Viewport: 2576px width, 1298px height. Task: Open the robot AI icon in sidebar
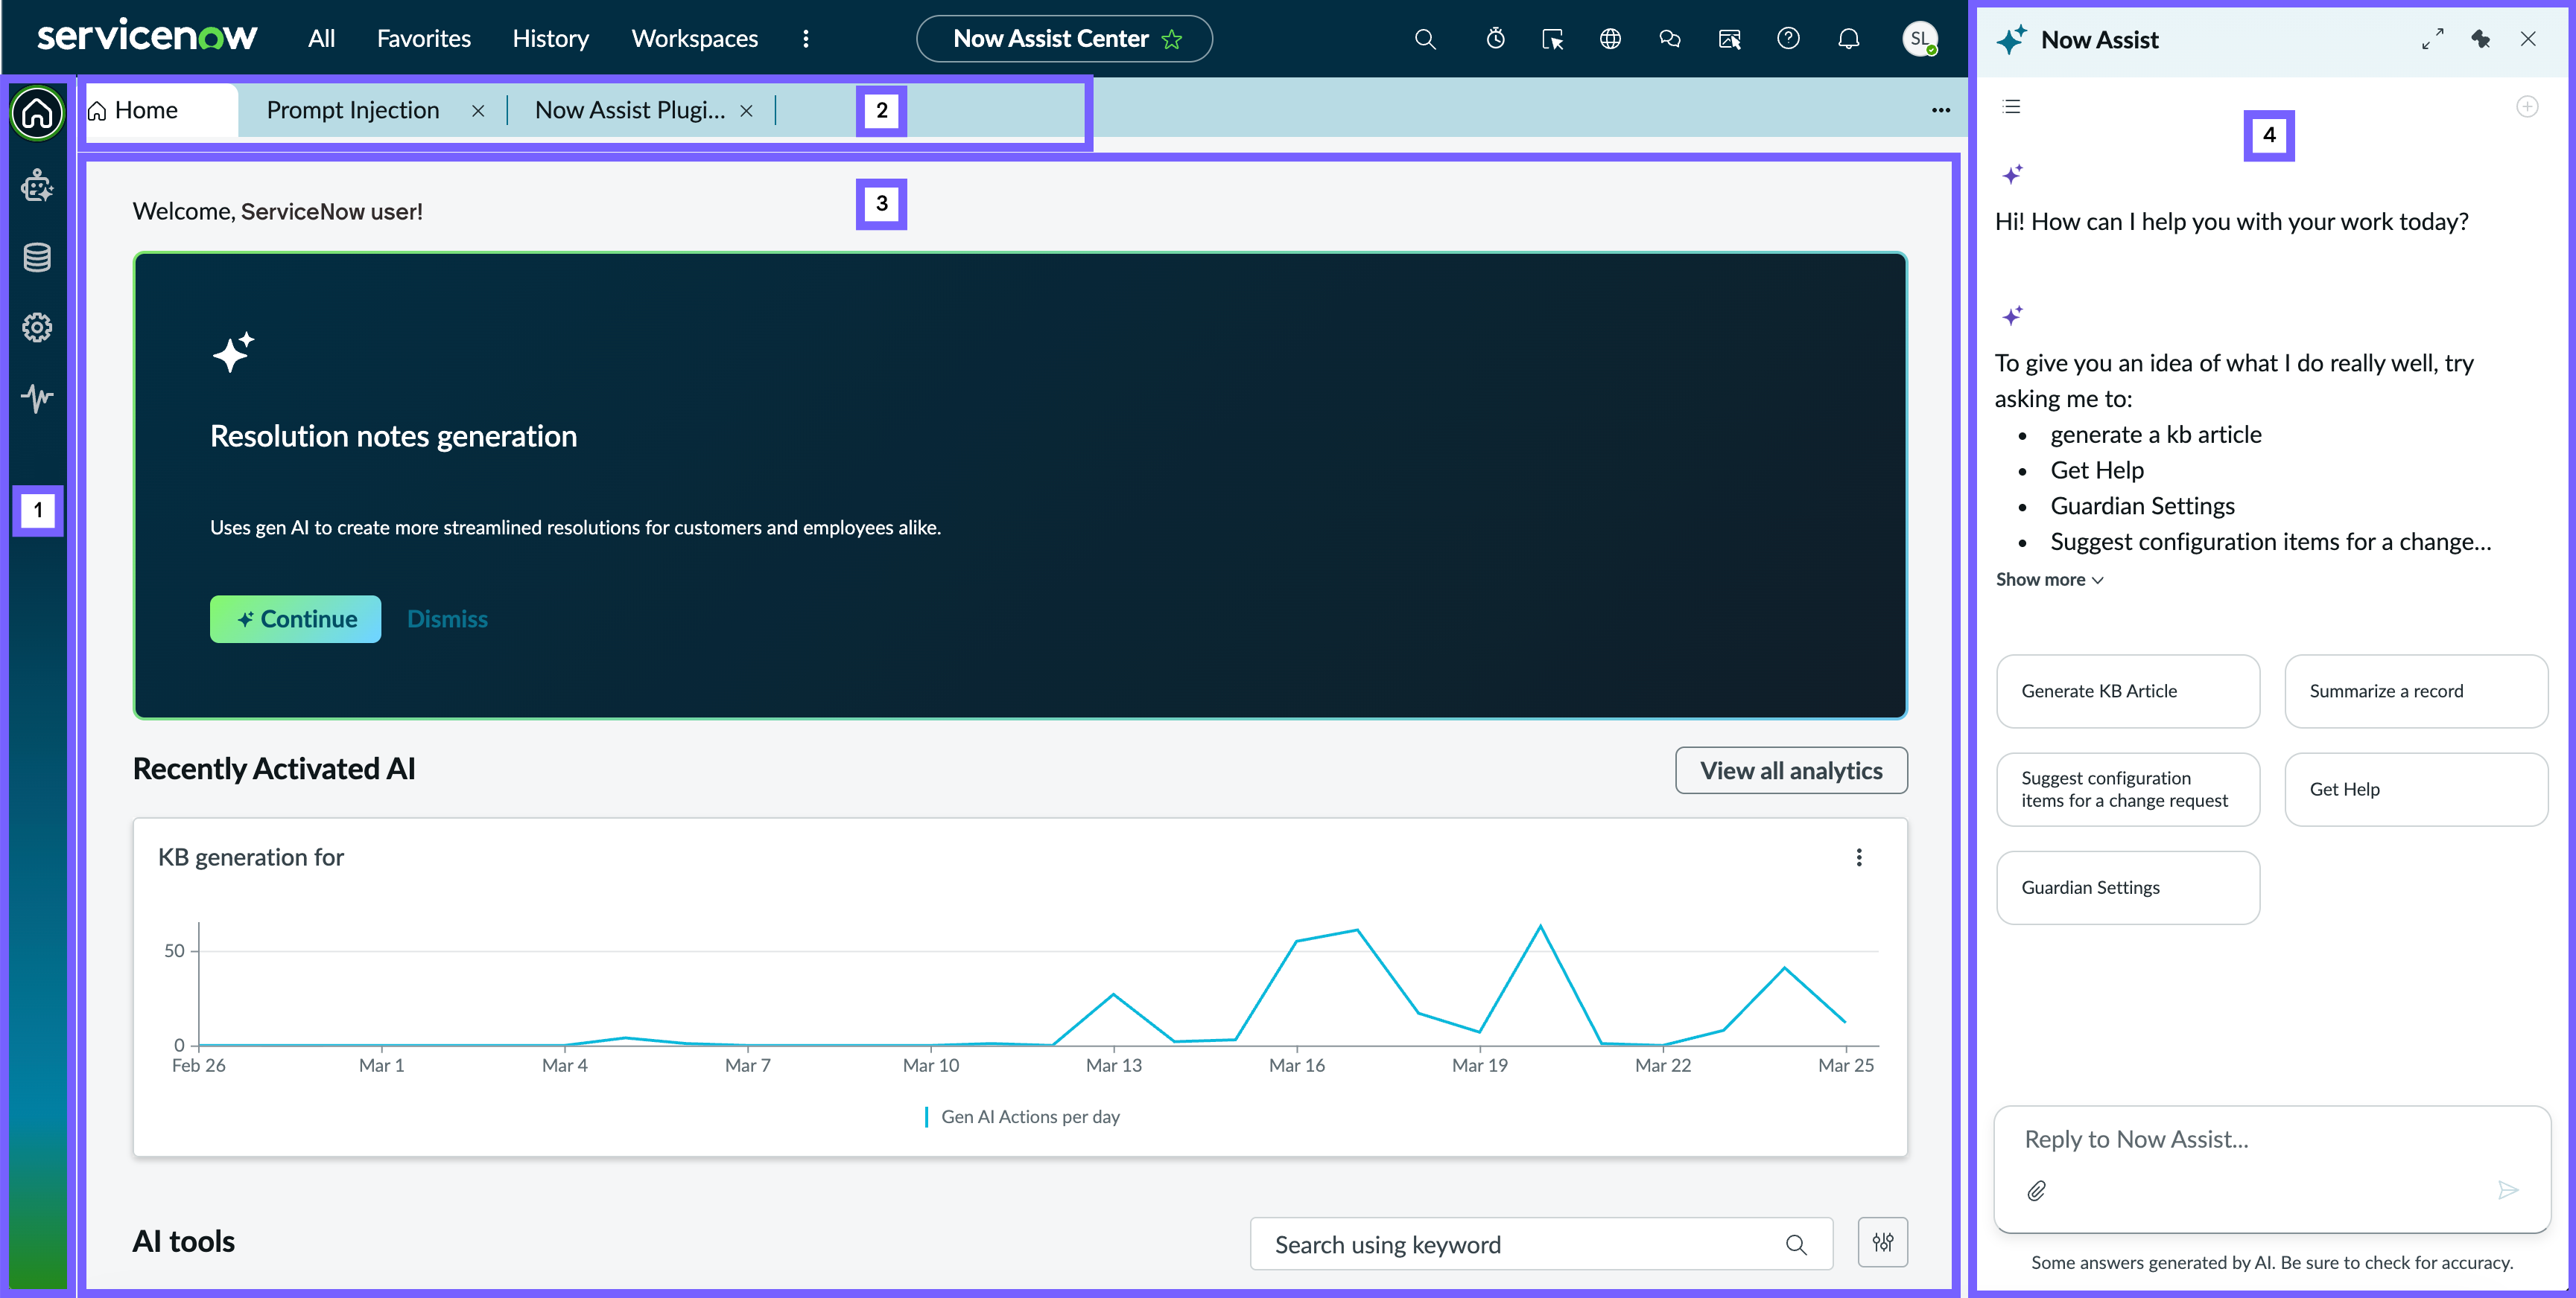click(37, 186)
